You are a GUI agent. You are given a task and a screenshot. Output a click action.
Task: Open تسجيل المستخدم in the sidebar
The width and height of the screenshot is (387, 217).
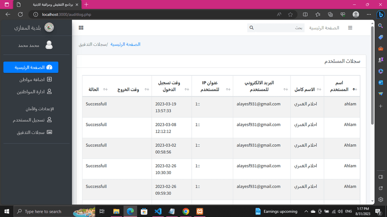(32, 120)
